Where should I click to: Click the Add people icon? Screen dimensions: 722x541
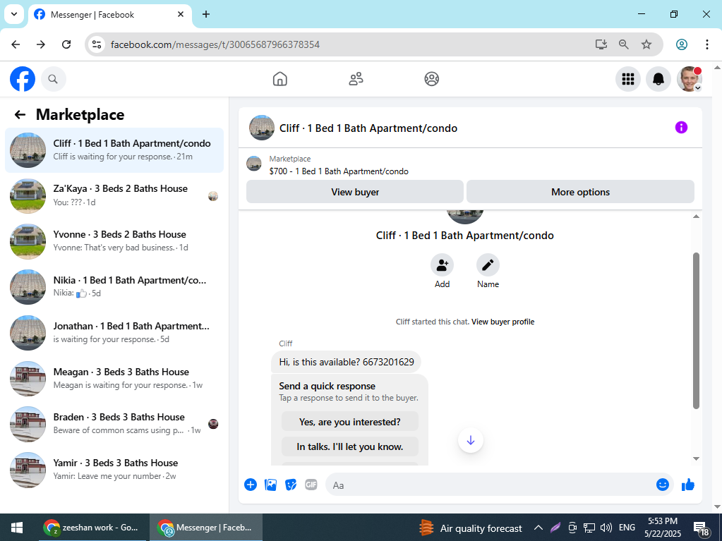click(x=442, y=265)
